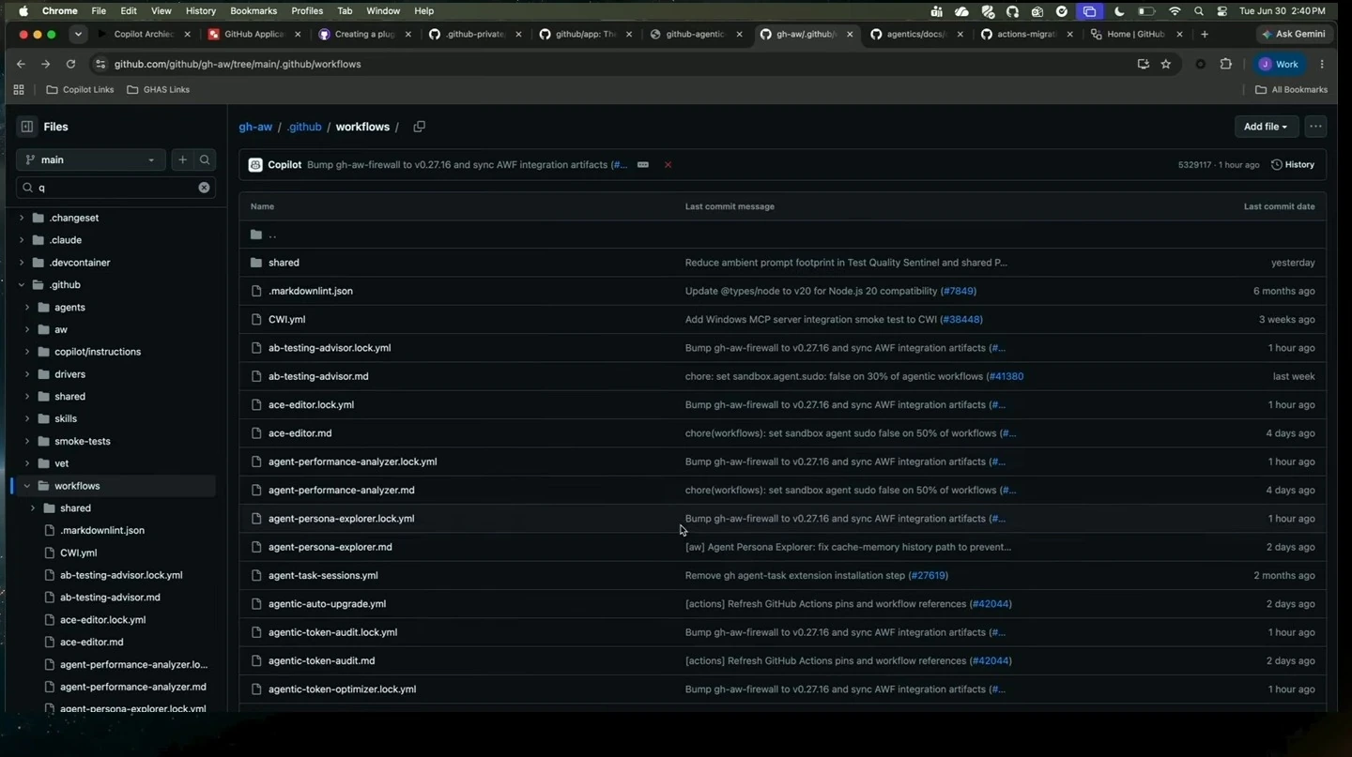1352x757 pixels.
Task: Open the apps grid in the bookmarks bar
Action: pyautogui.click(x=19, y=90)
